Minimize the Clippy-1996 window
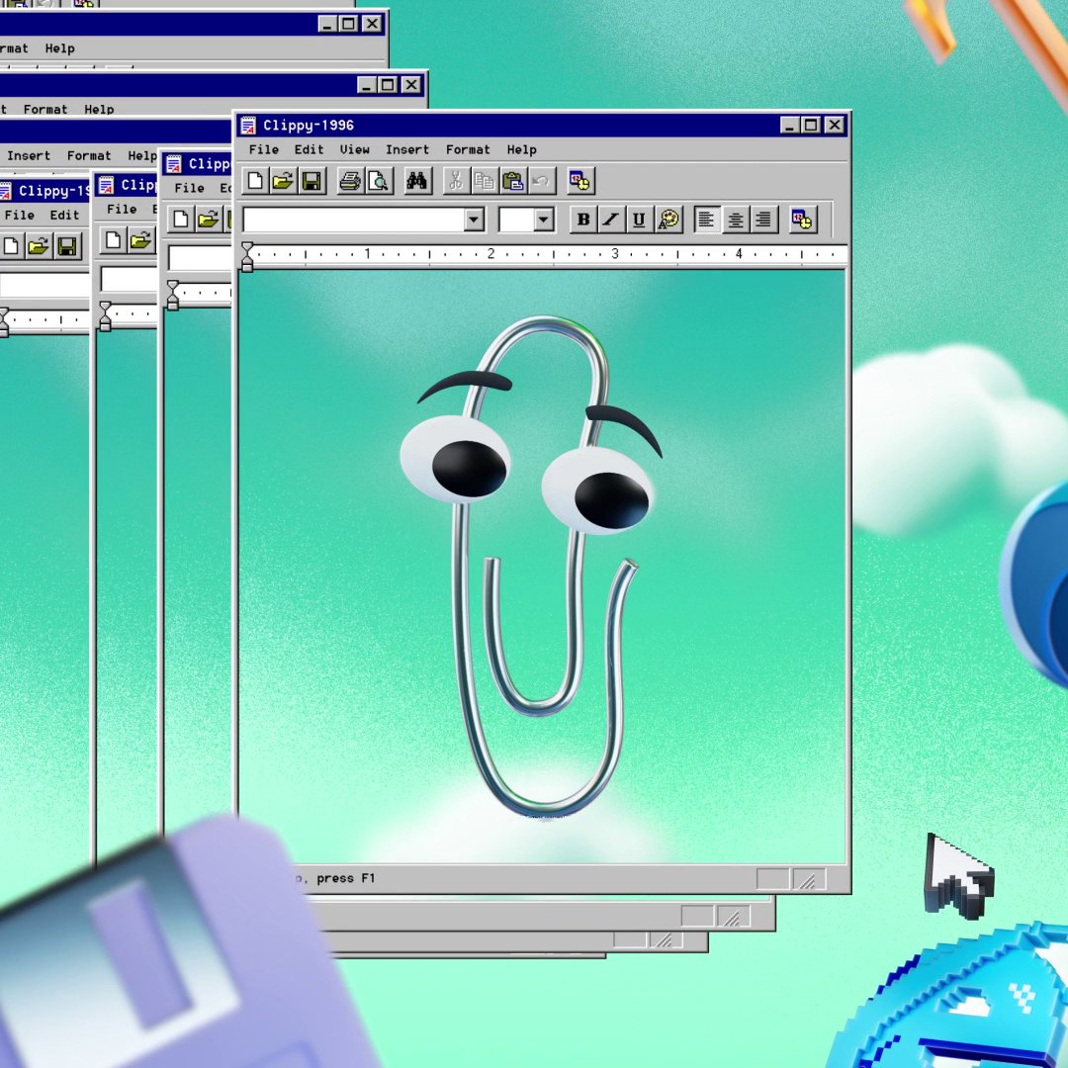The height and width of the screenshot is (1068, 1068). pyautogui.click(x=789, y=126)
